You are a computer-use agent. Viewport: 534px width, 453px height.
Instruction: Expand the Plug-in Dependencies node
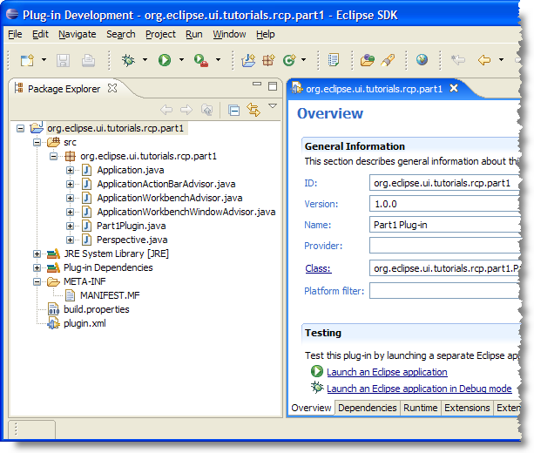(x=37, y=267)
